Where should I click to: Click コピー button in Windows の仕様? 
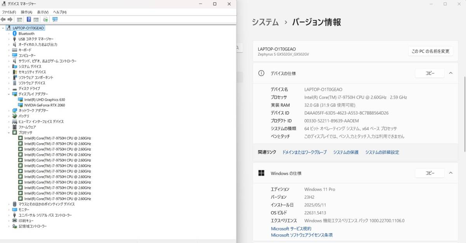430,173
